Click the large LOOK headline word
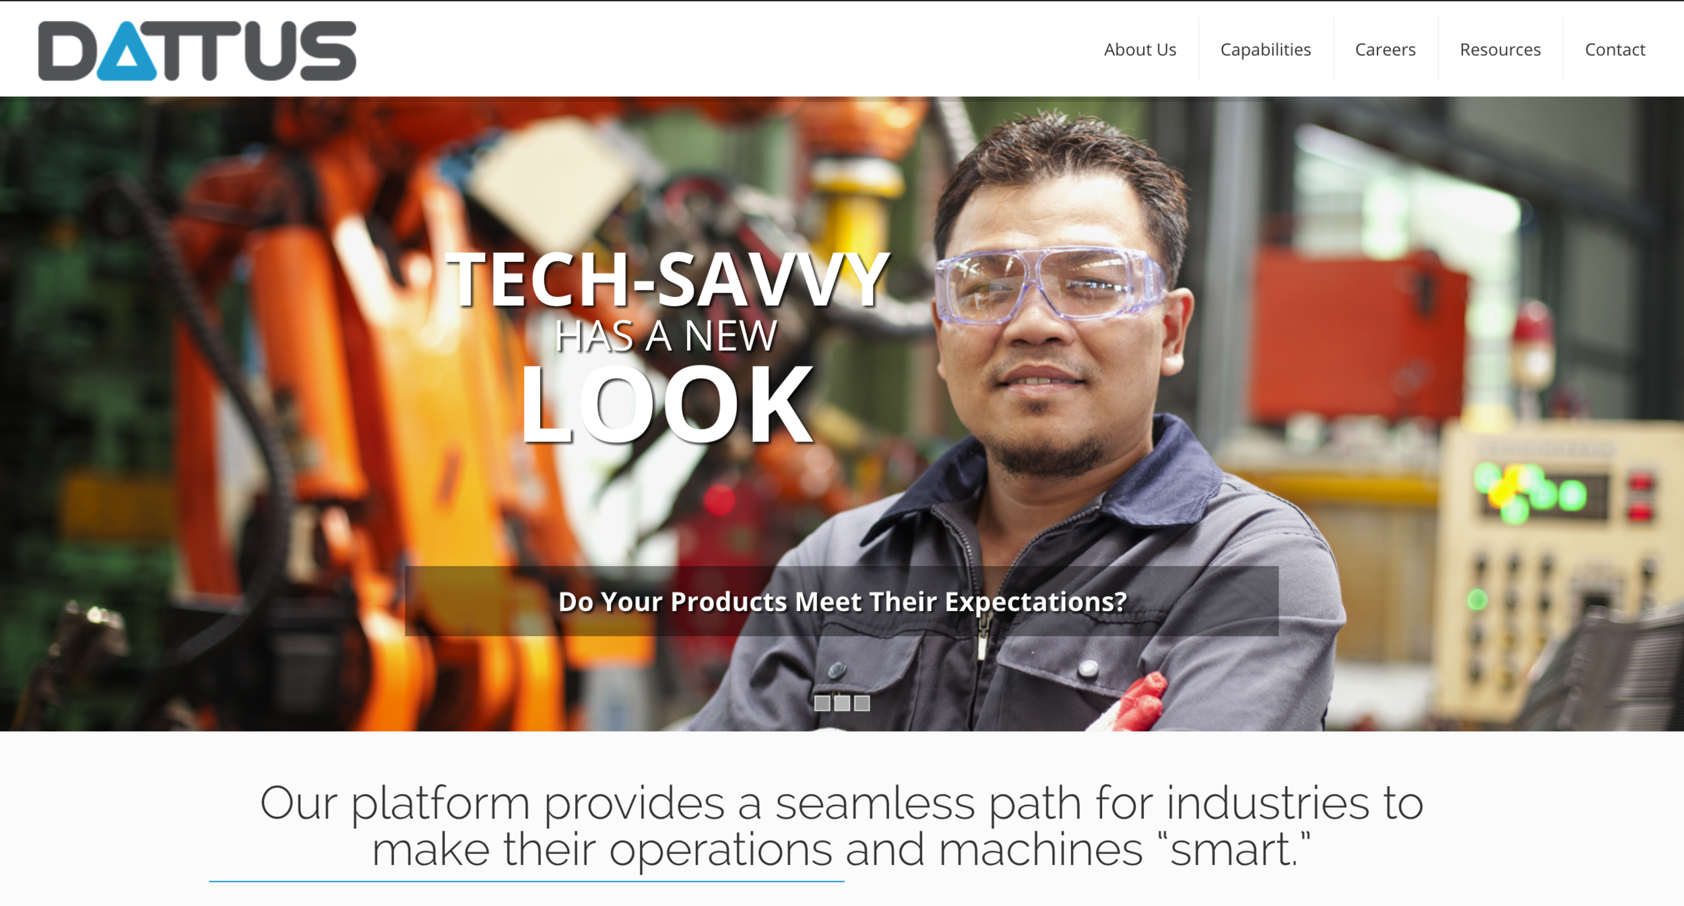 tap(667, 404)
